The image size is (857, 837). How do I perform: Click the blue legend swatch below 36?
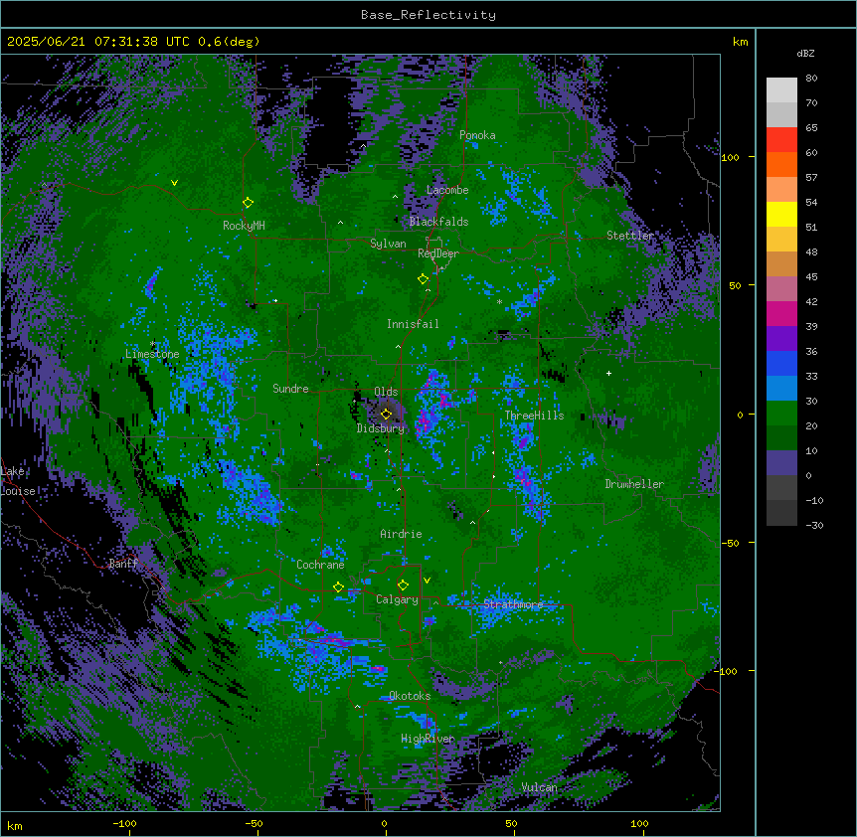[x=781, y=363]
